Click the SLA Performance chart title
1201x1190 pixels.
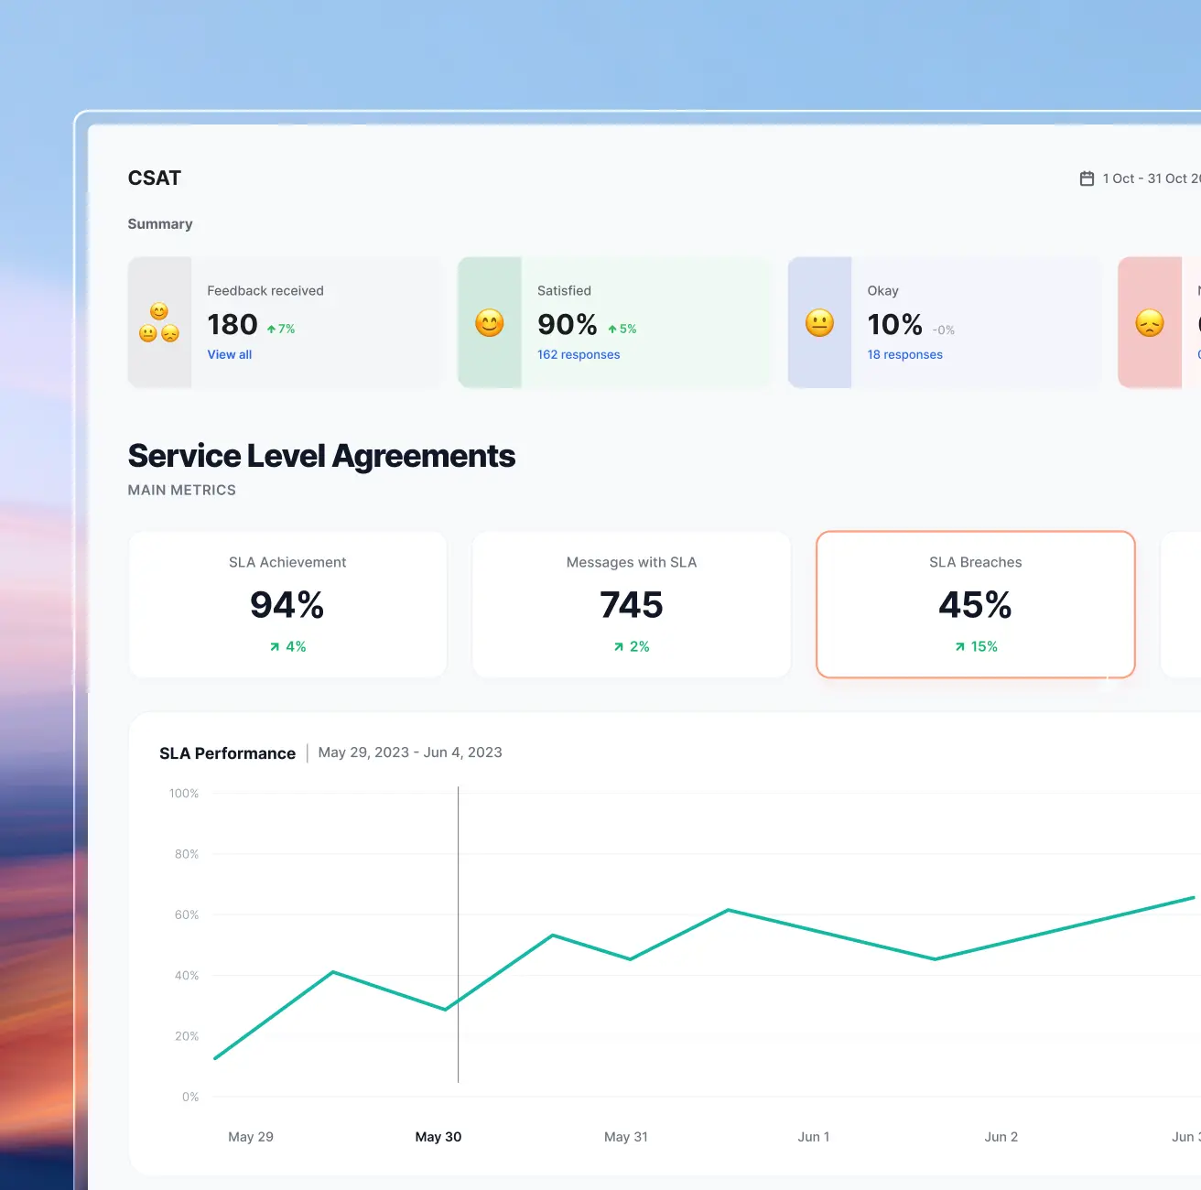[227, 753]
